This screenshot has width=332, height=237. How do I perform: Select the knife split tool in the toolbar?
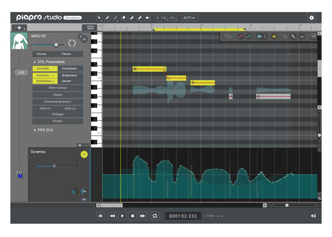tap(132, 18)
